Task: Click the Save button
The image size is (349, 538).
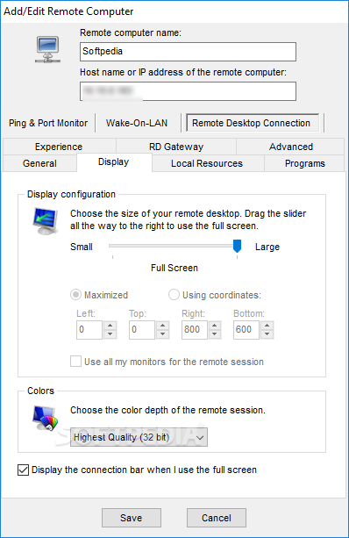Action: pyautogui.click(x=132, y=518)
